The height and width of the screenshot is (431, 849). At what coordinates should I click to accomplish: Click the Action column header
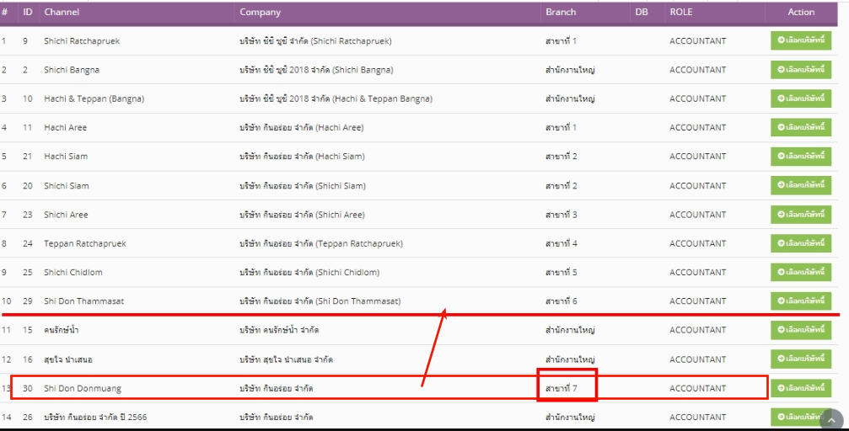click(x=801, y=12)
